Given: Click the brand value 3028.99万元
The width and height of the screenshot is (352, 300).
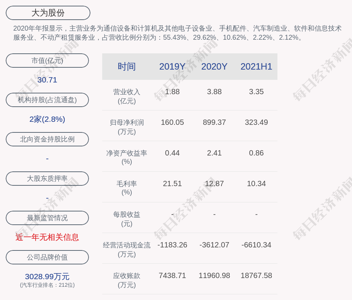Looking at the screenshot, I should pos(47,277).
